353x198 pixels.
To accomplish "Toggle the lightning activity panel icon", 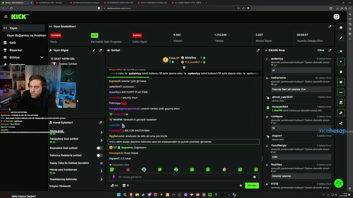I will [x=341, y=62].
